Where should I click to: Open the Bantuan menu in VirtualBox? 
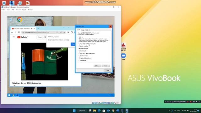[30, 10]
